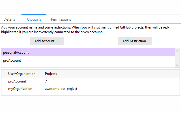
Task: Click the Add restriction button
Action: click(134, 41)
